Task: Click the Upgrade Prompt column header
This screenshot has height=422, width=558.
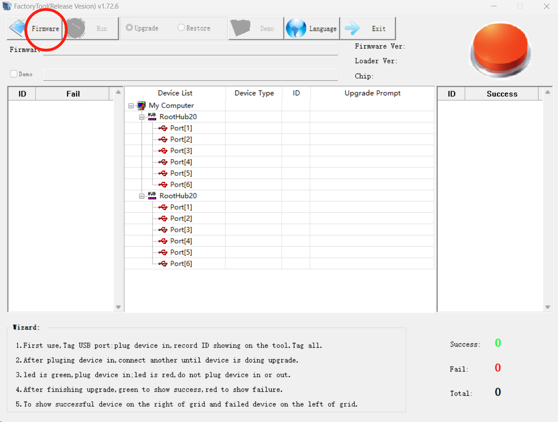Action: coord(372,93)
